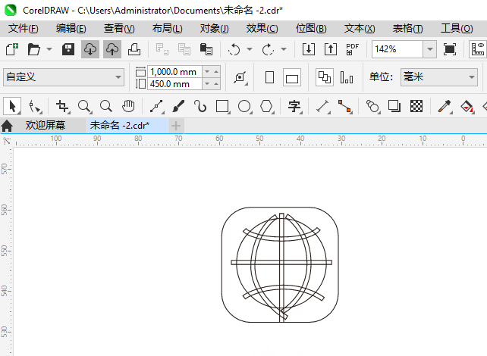Print the document using the printer icon
The width and height of the screenshot is (487, 356).
pos(134,49)
